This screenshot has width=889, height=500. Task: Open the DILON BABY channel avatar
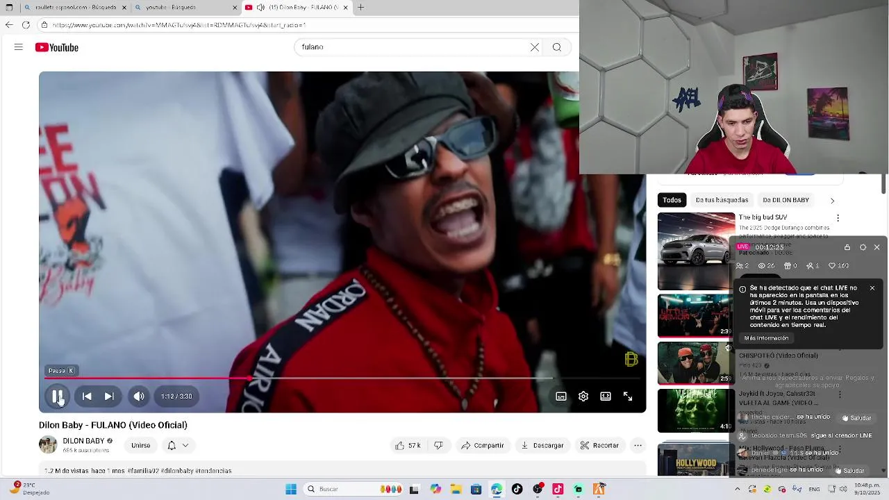click(48, 445)
